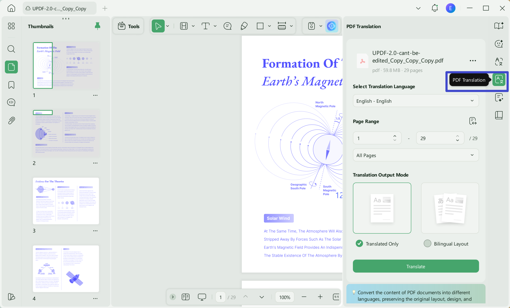This screenshot has height=308, width=510.
Task: Open the AI summary notes icon
Action: tap(499, 98)
